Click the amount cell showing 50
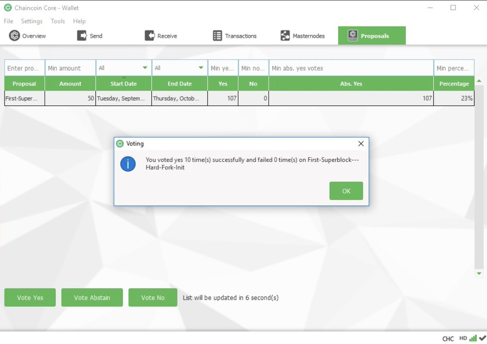Image resolution: width=487 pixels, height=344 pixels. (x=70, y=98)
